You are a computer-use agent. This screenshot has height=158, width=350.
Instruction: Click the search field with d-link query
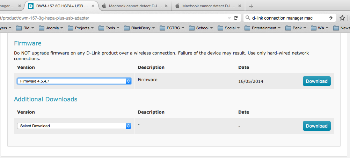288,18
